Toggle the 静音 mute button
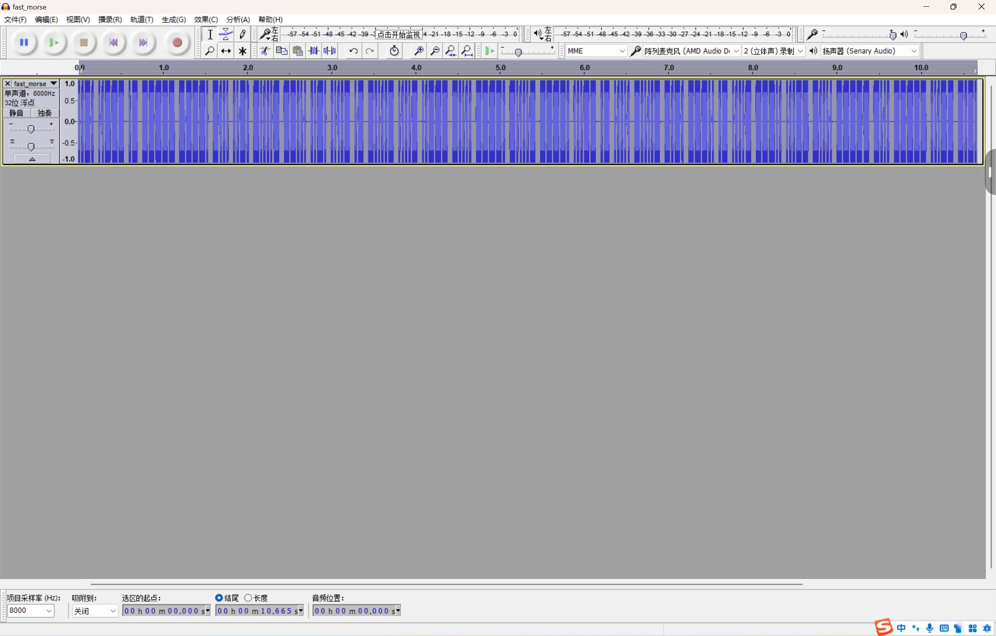This screenshot has width=996, height=636. point(17,113)
